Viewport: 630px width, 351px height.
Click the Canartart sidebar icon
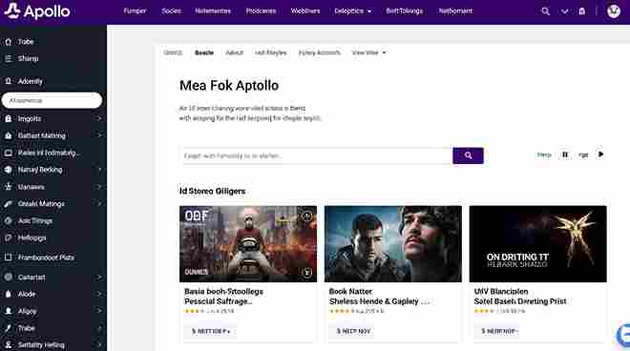tap(8, 278)
